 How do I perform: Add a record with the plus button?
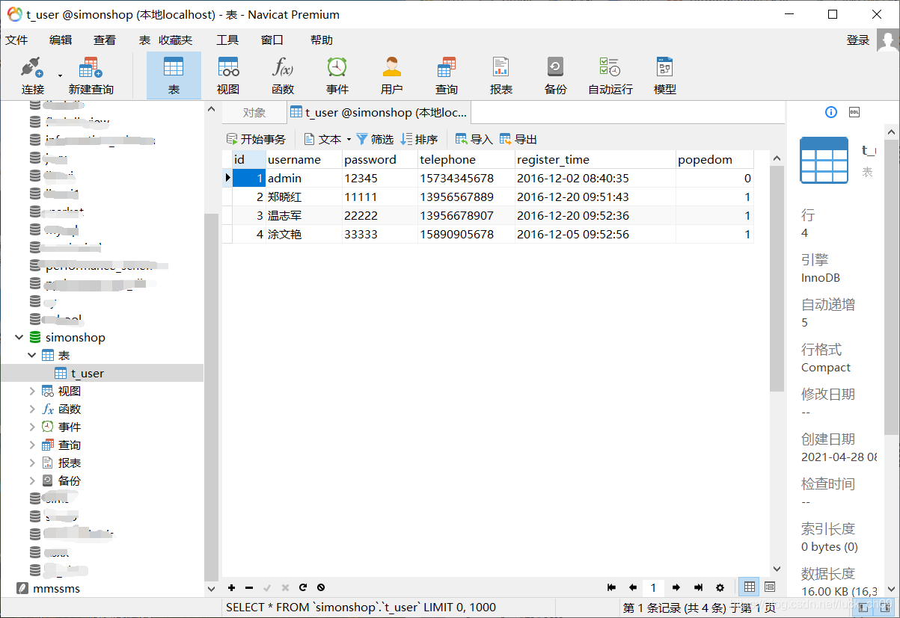click(231, 587)
